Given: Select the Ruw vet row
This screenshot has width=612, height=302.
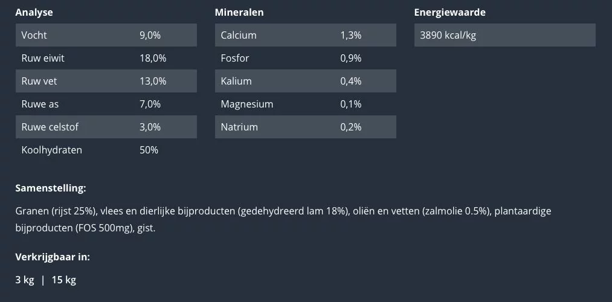Looking at the screenshot, I should tap(106, 81).
